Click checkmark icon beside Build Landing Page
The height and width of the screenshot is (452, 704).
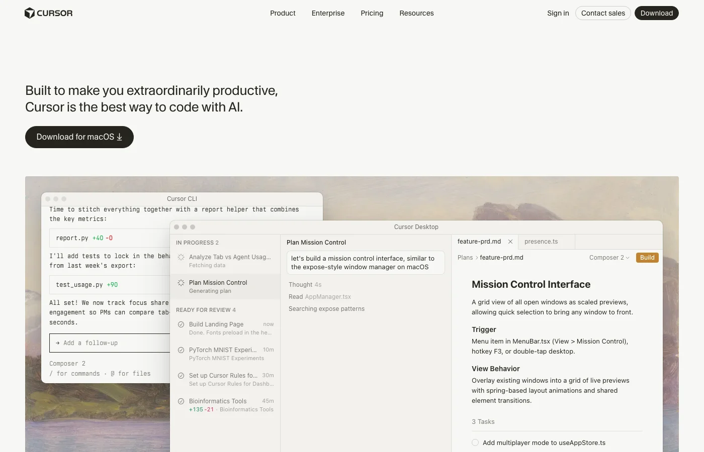(x=181, y=324)
